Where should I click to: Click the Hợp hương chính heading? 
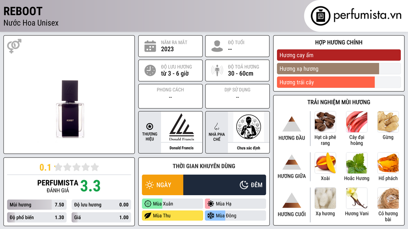(339, 42)
